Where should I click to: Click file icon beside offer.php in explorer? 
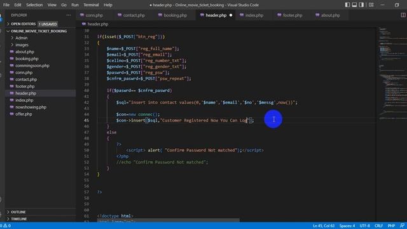11,114
